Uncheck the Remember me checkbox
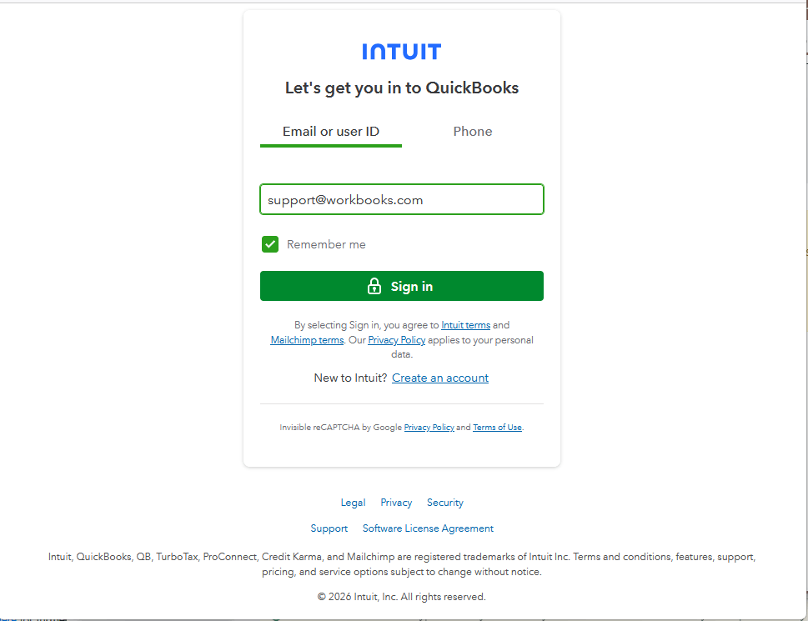 click(x=270, y=244)
